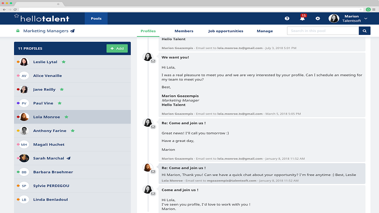Click the Marketing Managers pool title

click(46, 31)
